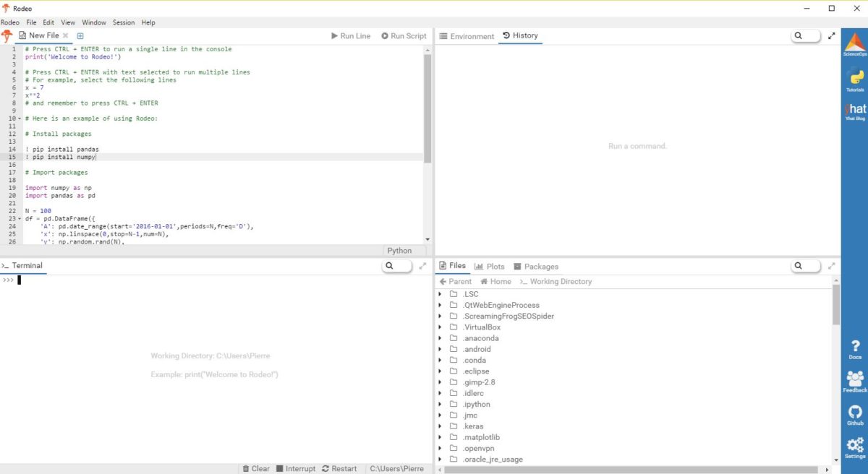
Task: Expand the .anaconda folder
Action: coord(441,338)
